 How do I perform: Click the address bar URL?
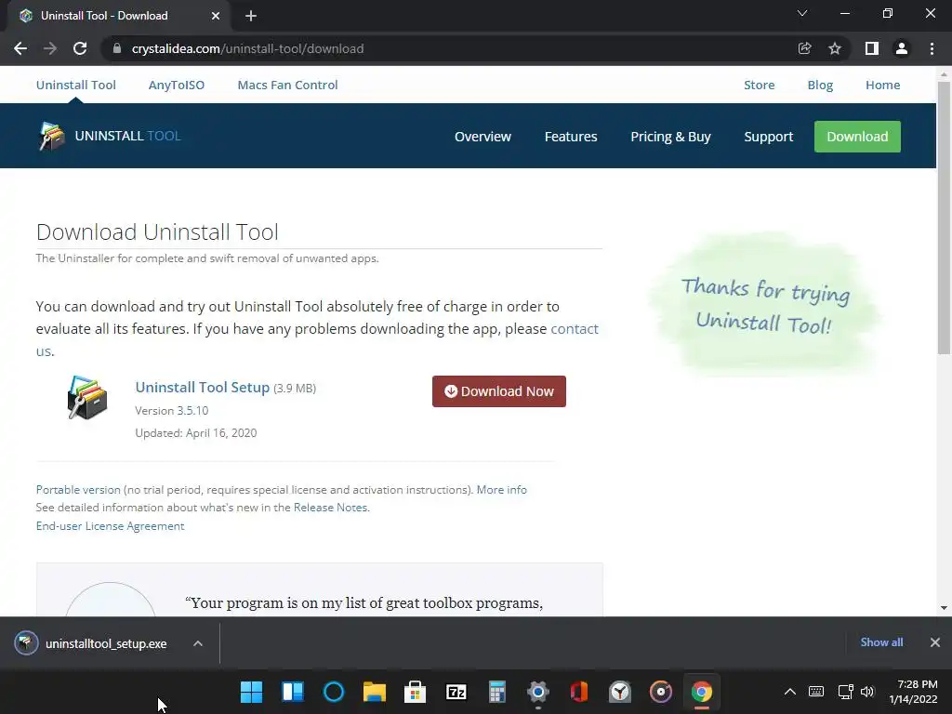[247, 48]
